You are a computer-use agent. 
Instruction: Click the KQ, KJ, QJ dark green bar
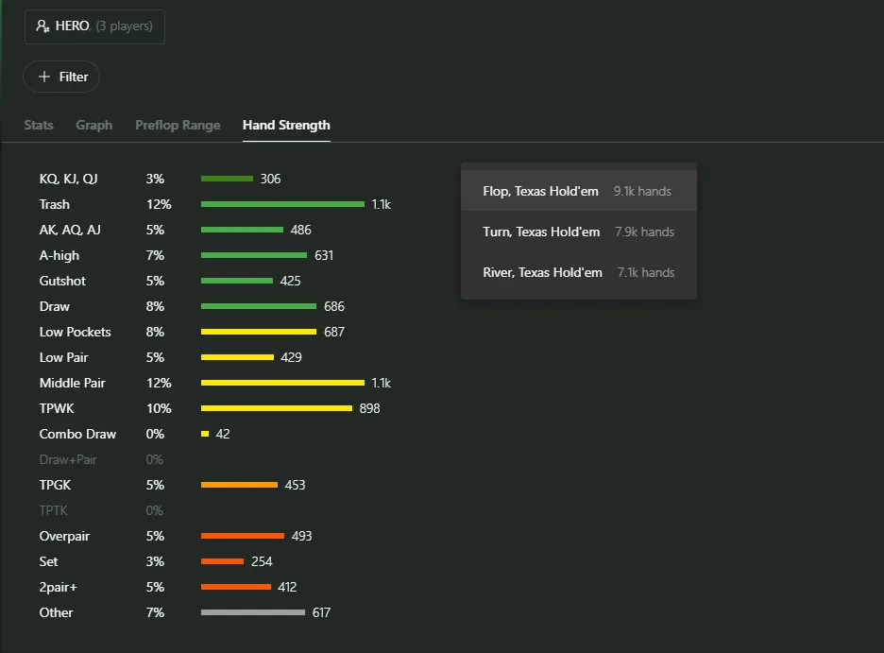pyautogui.click(x=227, y=179)
